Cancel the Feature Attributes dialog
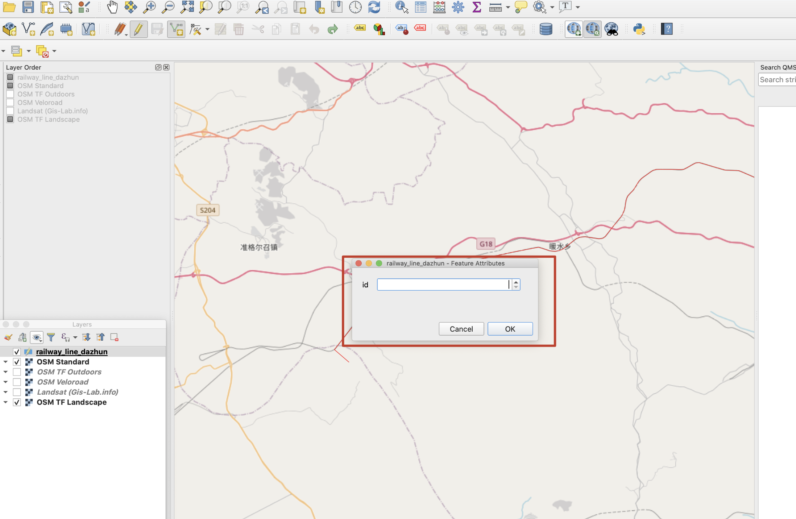This screenshot has height=519, width=796. tap(461, 329)
